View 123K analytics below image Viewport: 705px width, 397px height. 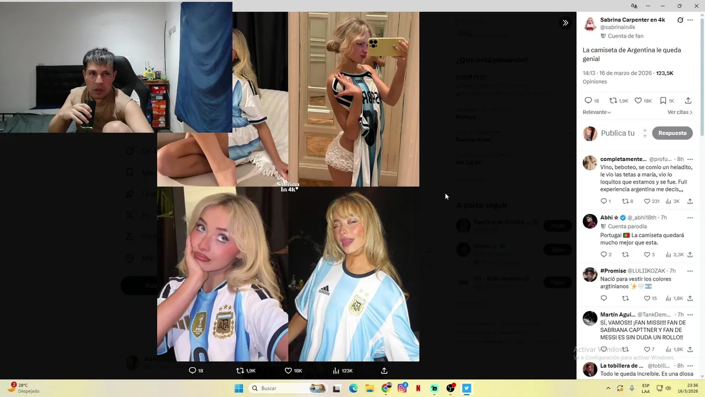pos(342,371)
